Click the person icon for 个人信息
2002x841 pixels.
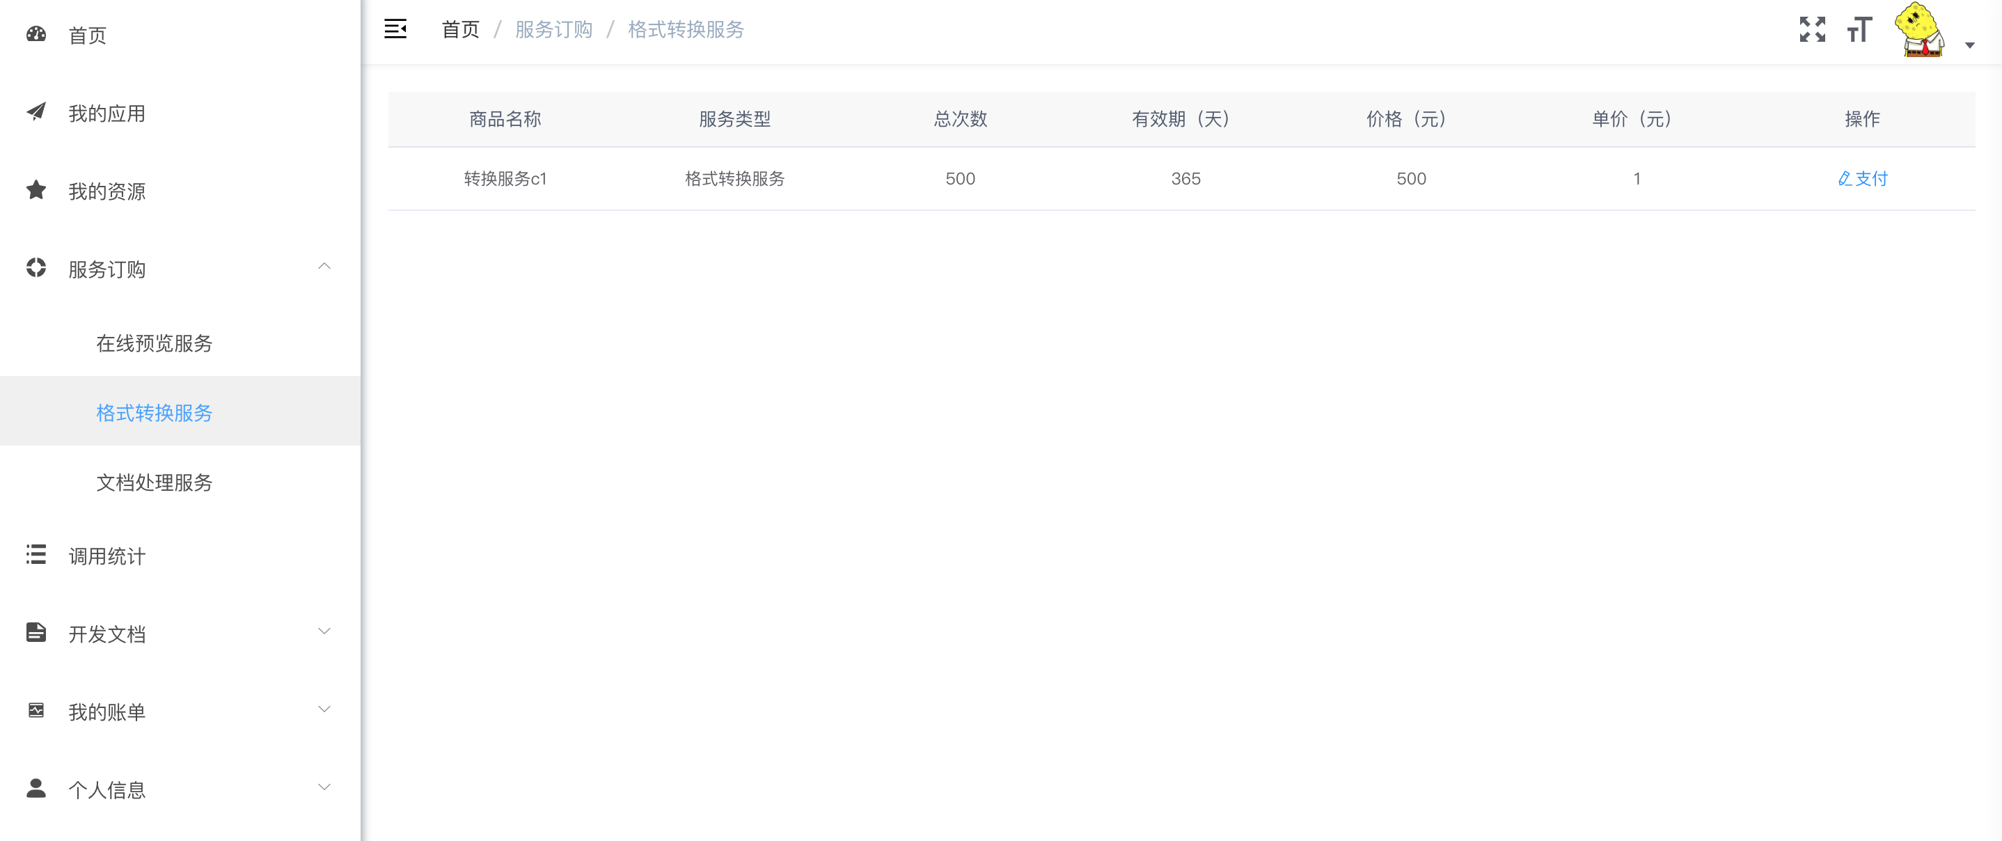pyautogui.click(x=36, y=788)
